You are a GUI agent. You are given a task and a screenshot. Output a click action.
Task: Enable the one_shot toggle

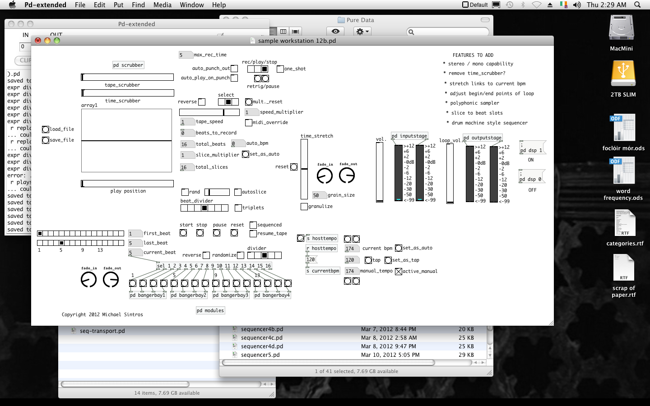[280, 69]
